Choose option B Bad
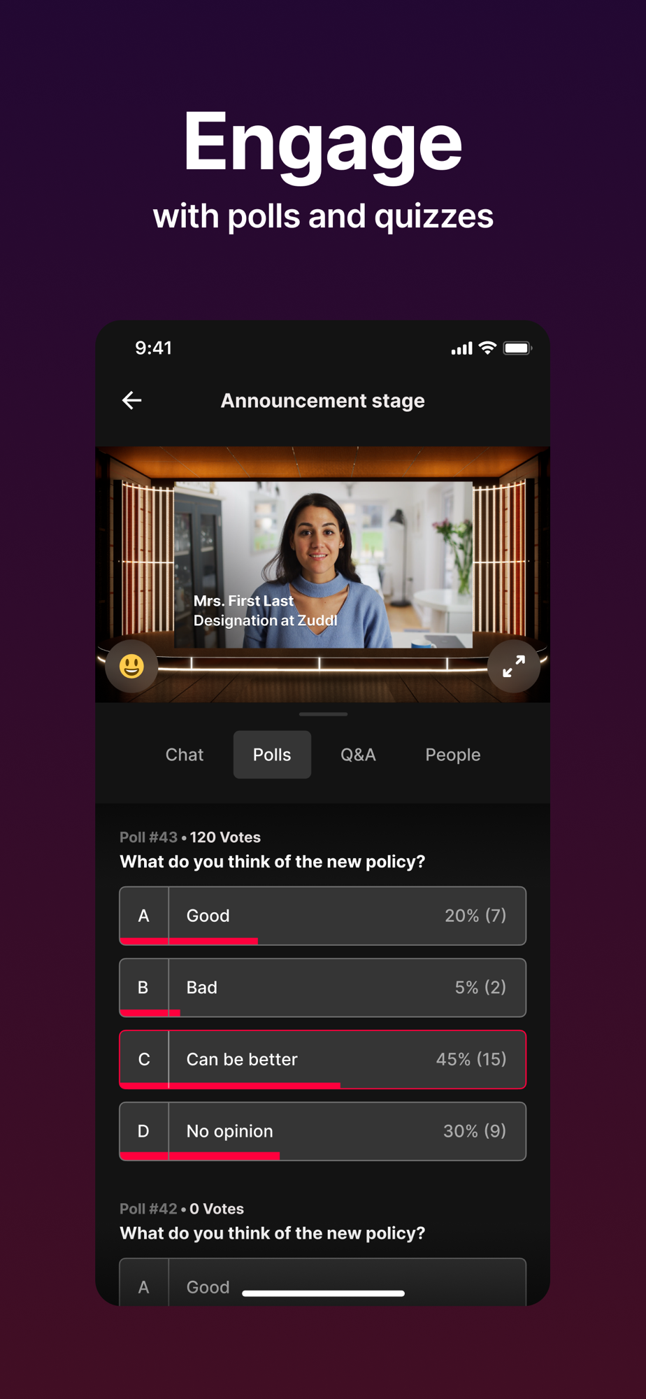The height and width of the screenshot is (1399, 646). pos(323,988)
